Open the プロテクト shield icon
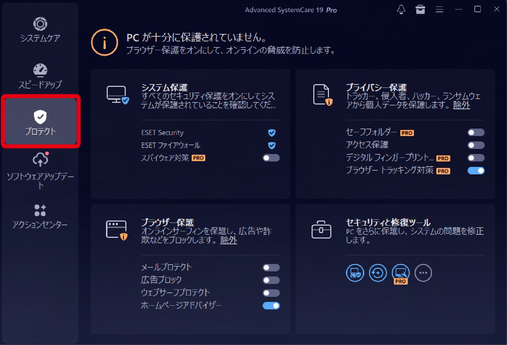Viewport: 507px width, 345px height. point(40,117)
